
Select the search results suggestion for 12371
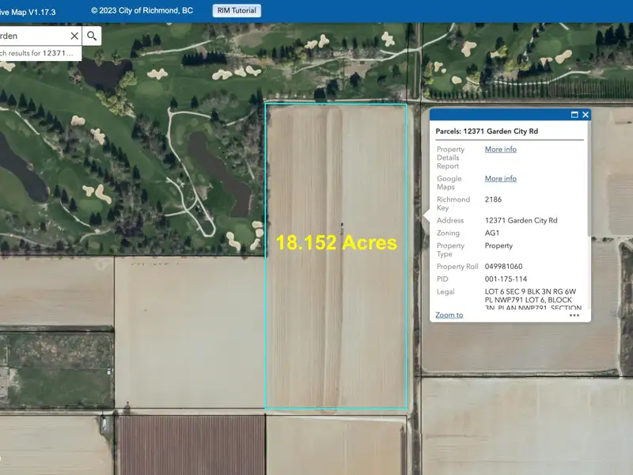[40, 53]
